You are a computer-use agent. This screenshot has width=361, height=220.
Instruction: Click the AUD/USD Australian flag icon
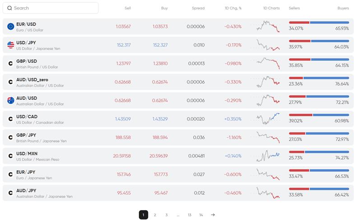click(x=11, y=100)
